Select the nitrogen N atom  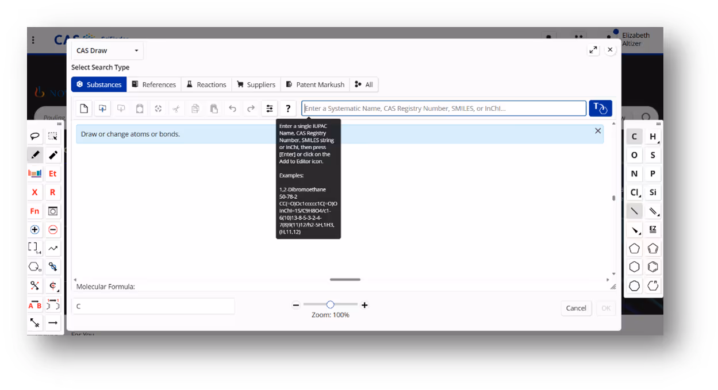(634, 173)
